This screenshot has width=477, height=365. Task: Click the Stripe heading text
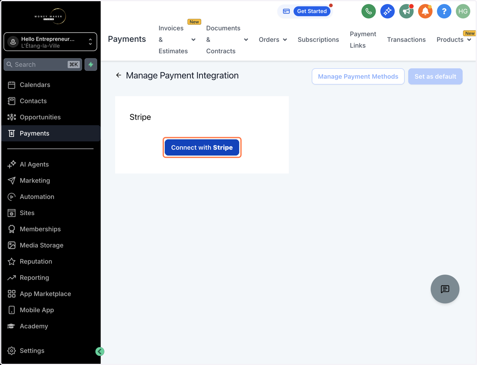140,117
